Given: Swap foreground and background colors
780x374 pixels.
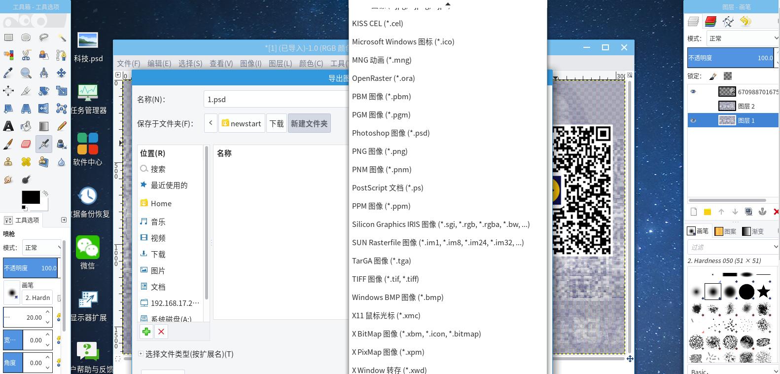Looking at the screenshot, I should [x=45, y=193].
